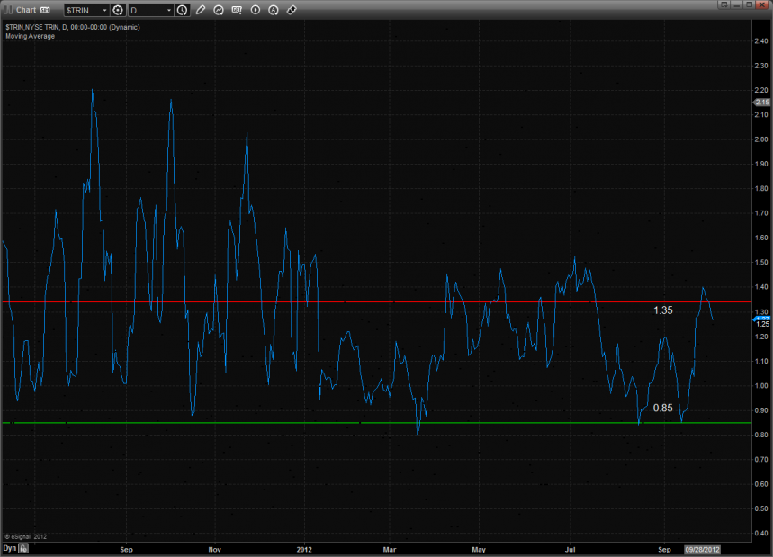Click the 2.00 price axis label
This screenshot has height=557, width=773.
(761, 139)
